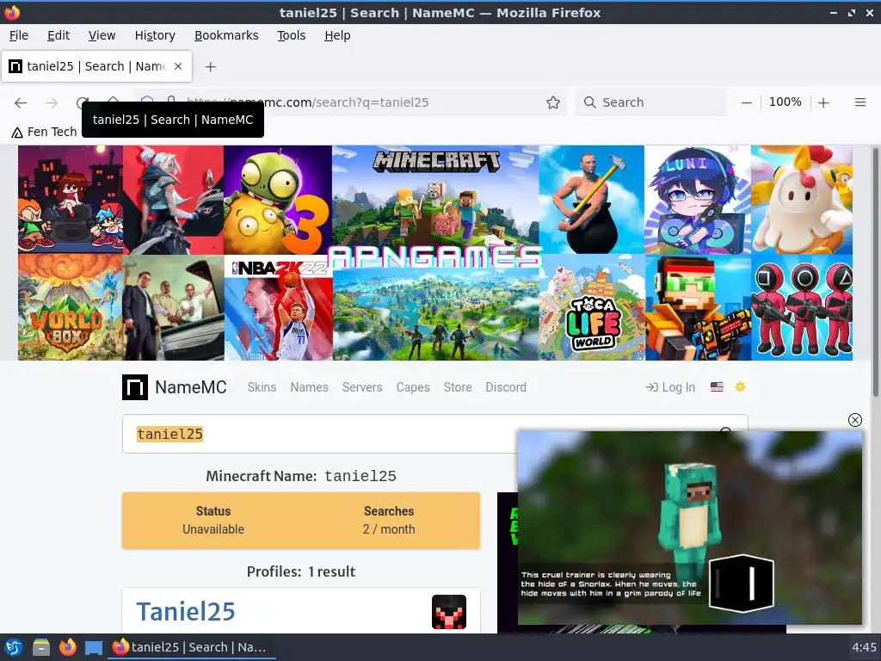Open the Tools menu
The height and width of the screenshot is (661, 881).
(291, 35)
